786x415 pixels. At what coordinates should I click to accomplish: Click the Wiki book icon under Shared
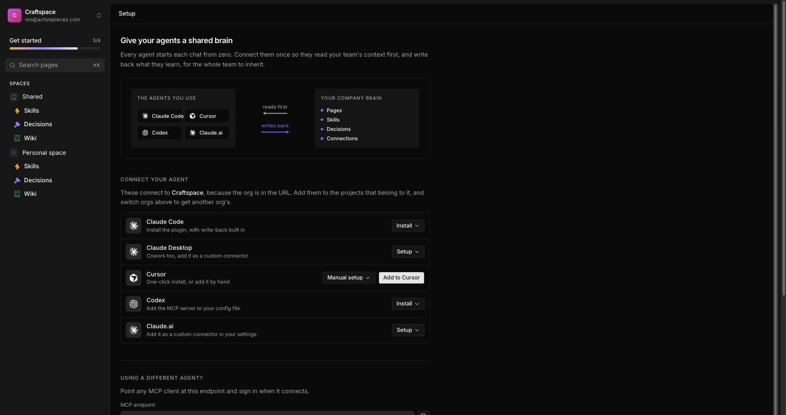pyautogui.click(x=17, y=138)
